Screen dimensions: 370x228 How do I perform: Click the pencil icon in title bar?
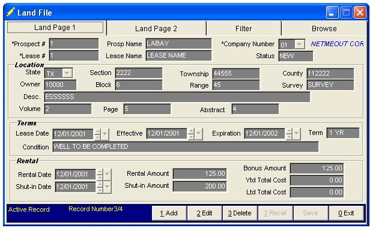tap(11, 12)
